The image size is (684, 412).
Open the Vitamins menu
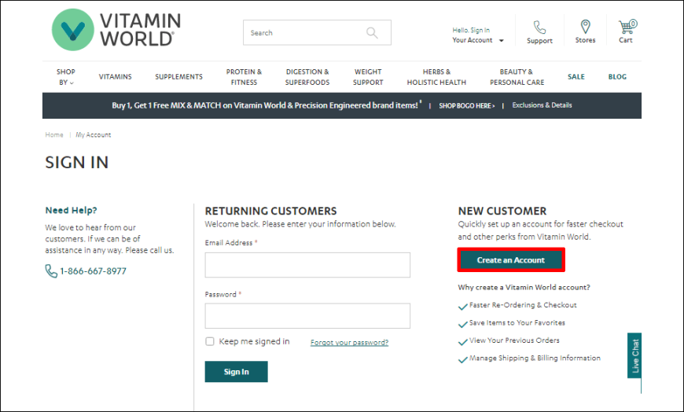115,77
